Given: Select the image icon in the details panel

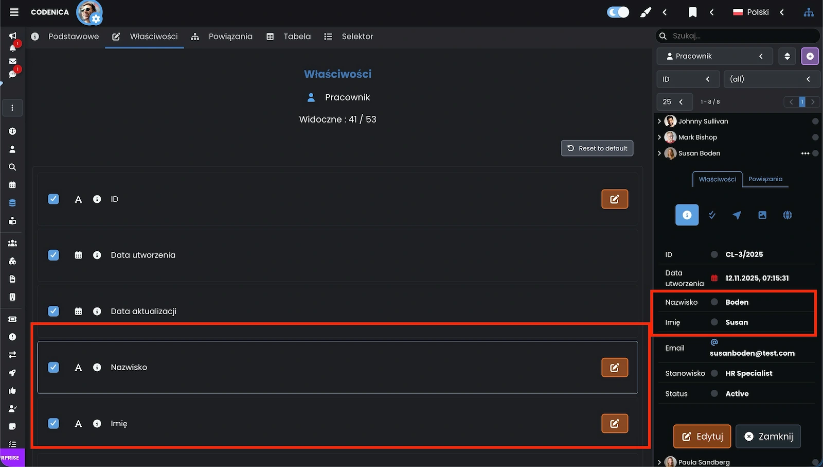Looking at the screenshot, I should coord(762,215).
